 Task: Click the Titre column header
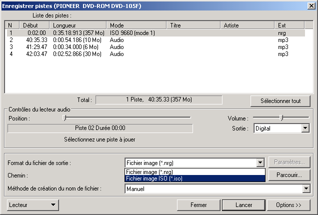click(194, 25)
